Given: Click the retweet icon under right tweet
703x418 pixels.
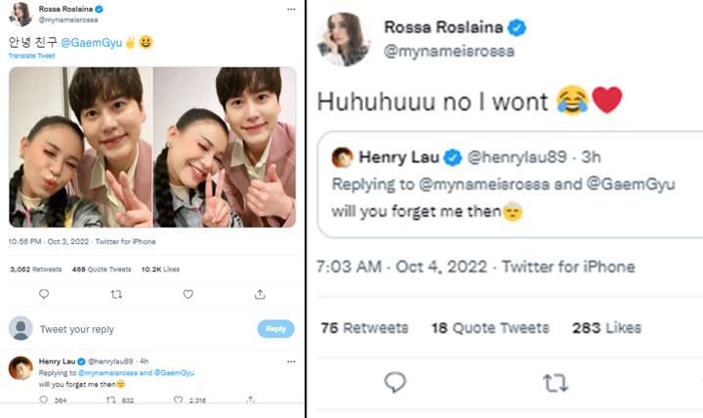Looking at the screenshot, I should (x=556, y=383).
